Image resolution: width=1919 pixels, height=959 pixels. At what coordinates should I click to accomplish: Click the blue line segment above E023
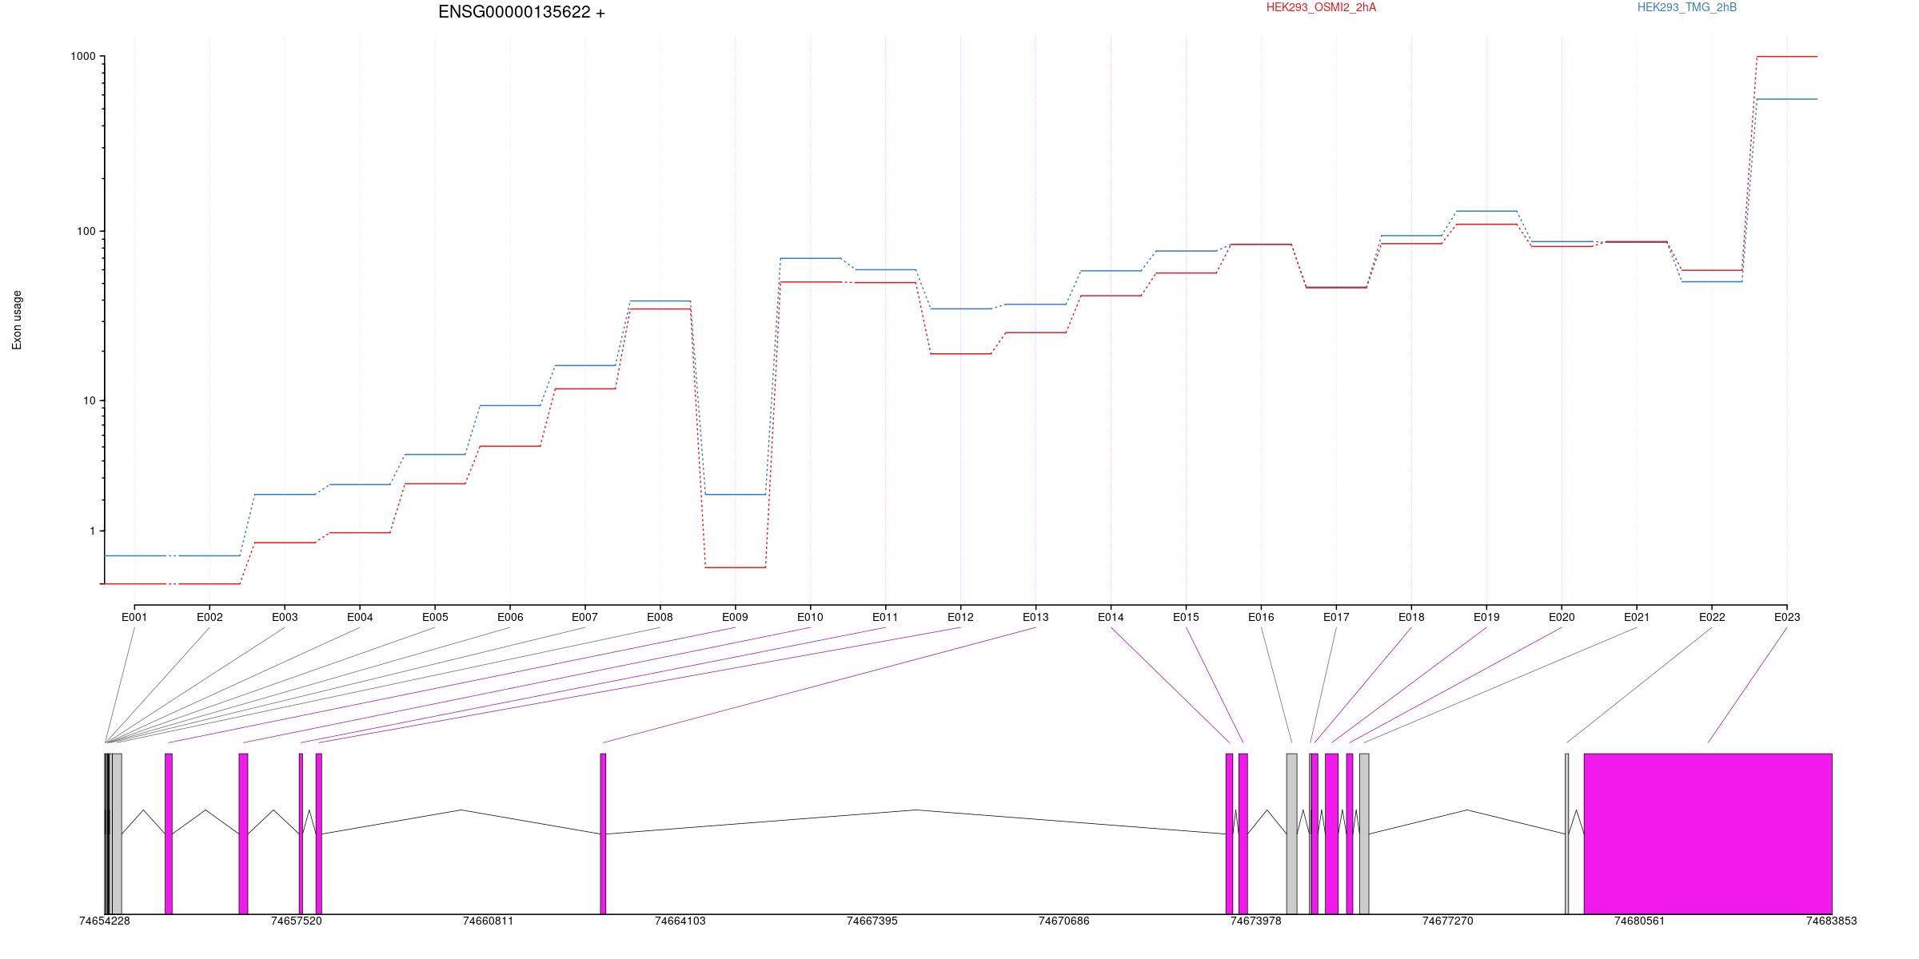pyautogui.click(x=1787, y=99)
